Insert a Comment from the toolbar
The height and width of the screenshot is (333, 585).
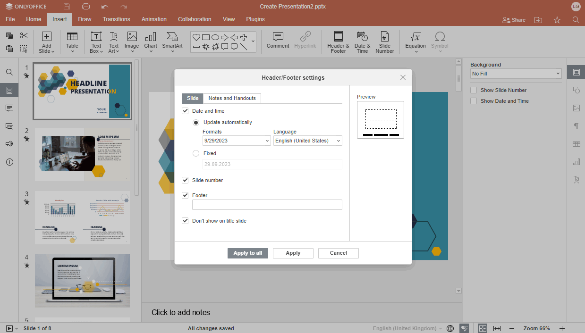[x=278, y=42]
